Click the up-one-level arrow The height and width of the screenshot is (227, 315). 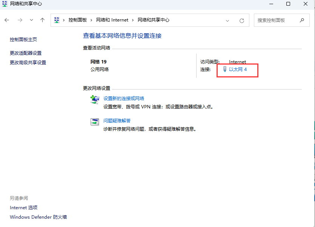[42, 20]
